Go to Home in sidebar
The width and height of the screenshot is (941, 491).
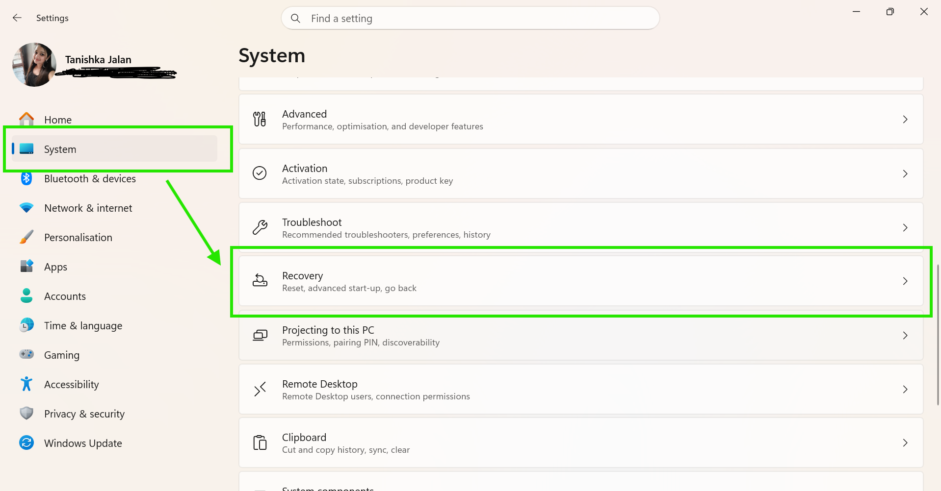[114, 120]
